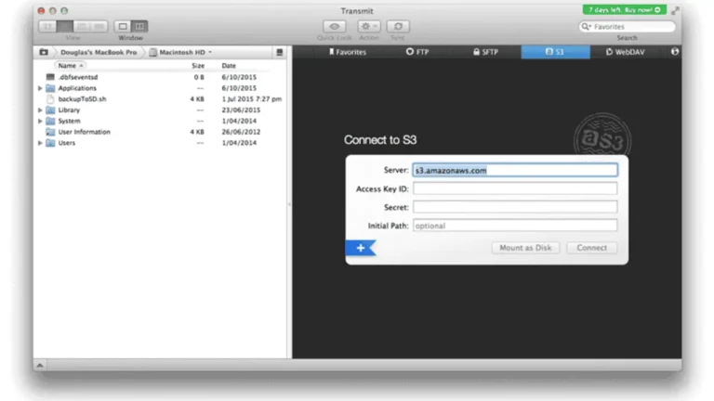Click the System folder icon

50,121
